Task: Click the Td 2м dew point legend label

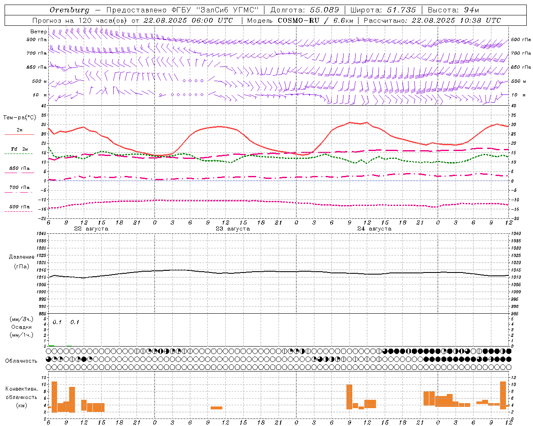Action: [x=20, y=149]
